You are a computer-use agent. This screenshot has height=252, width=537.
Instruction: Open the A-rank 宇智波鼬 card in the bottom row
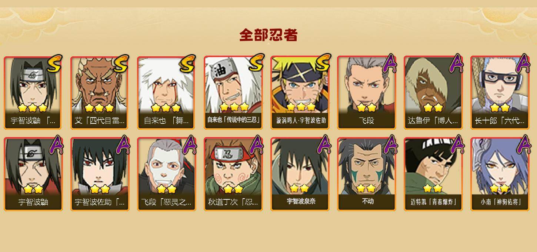pyautogui.click(x=33, y=174)
